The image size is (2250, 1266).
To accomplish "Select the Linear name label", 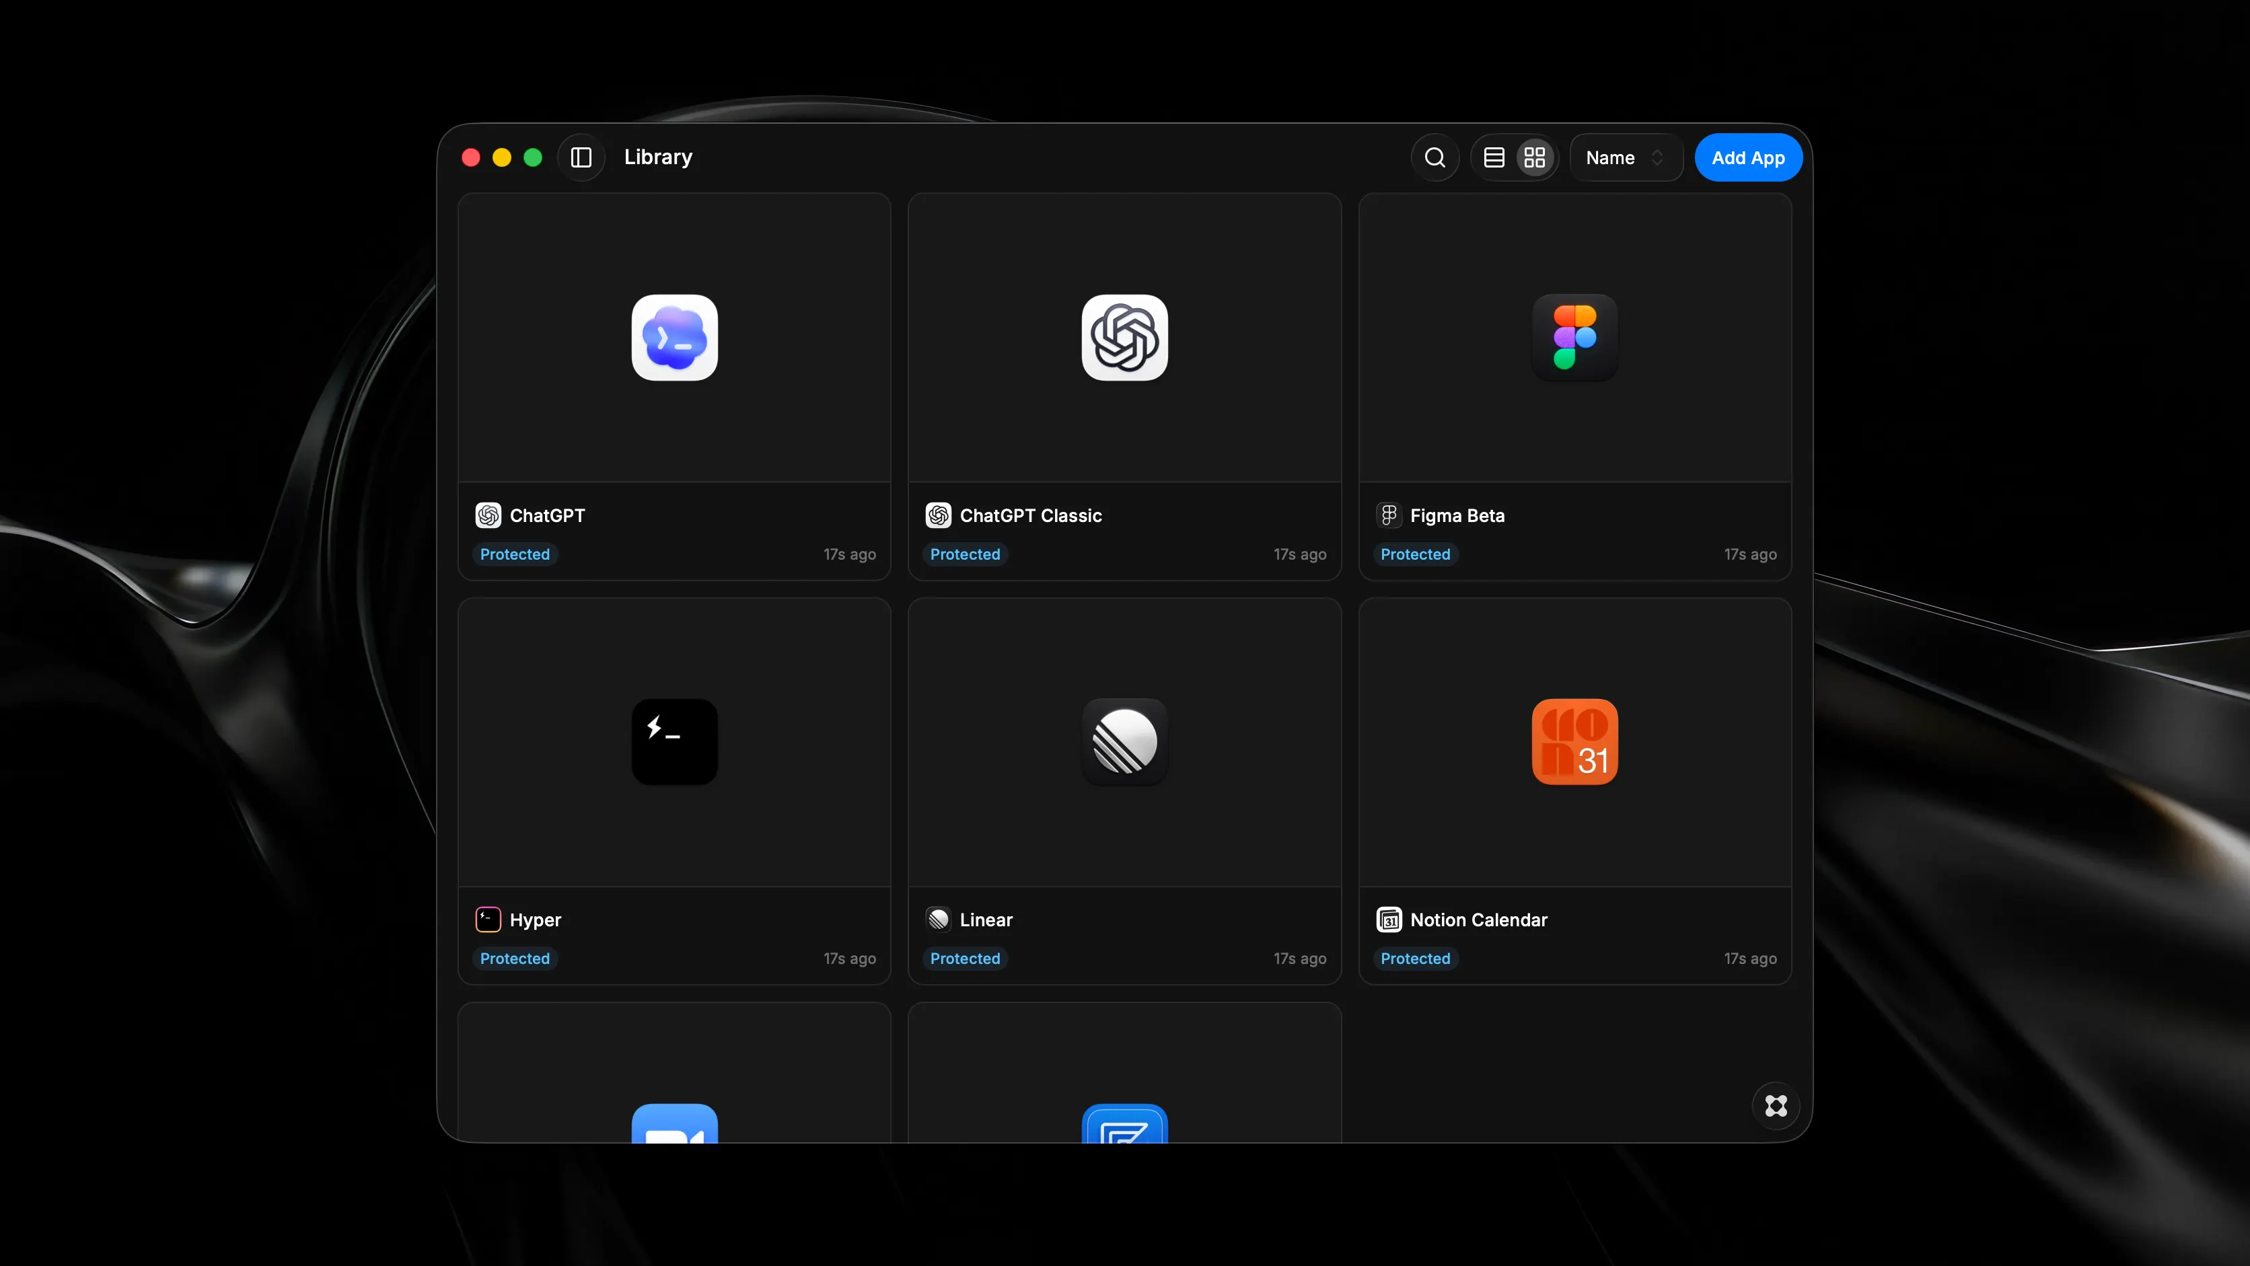I will coord(986,920).
